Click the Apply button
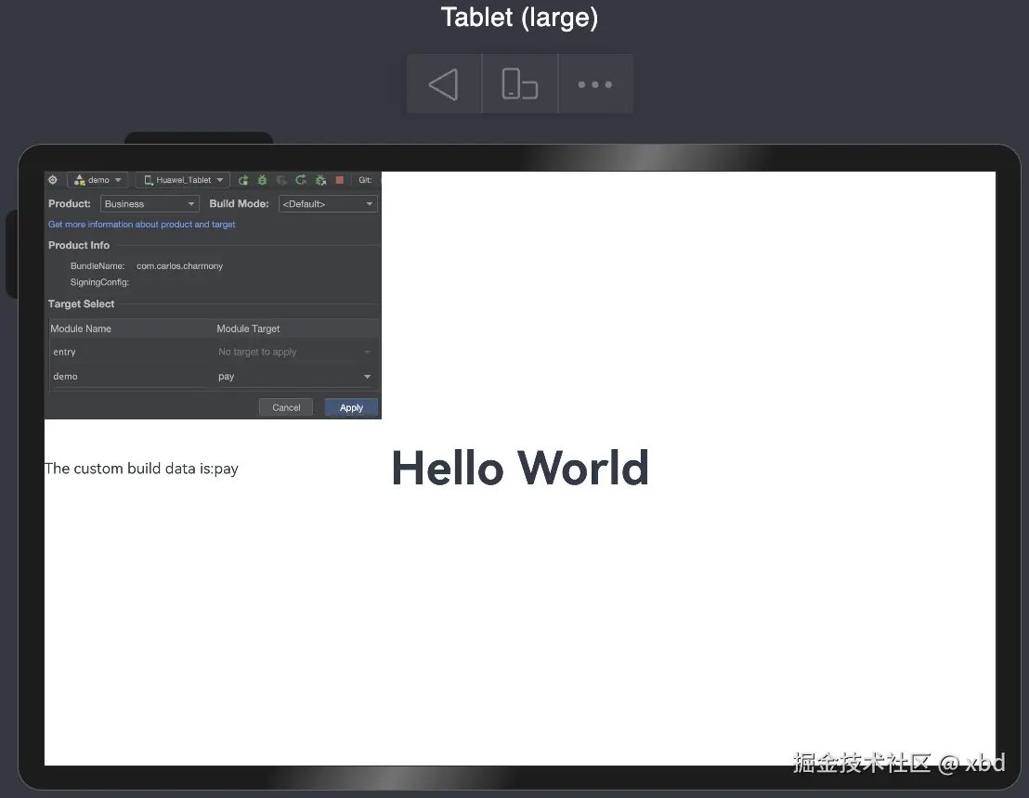Viewport: 1029px width, 798px height. [351, 407]
